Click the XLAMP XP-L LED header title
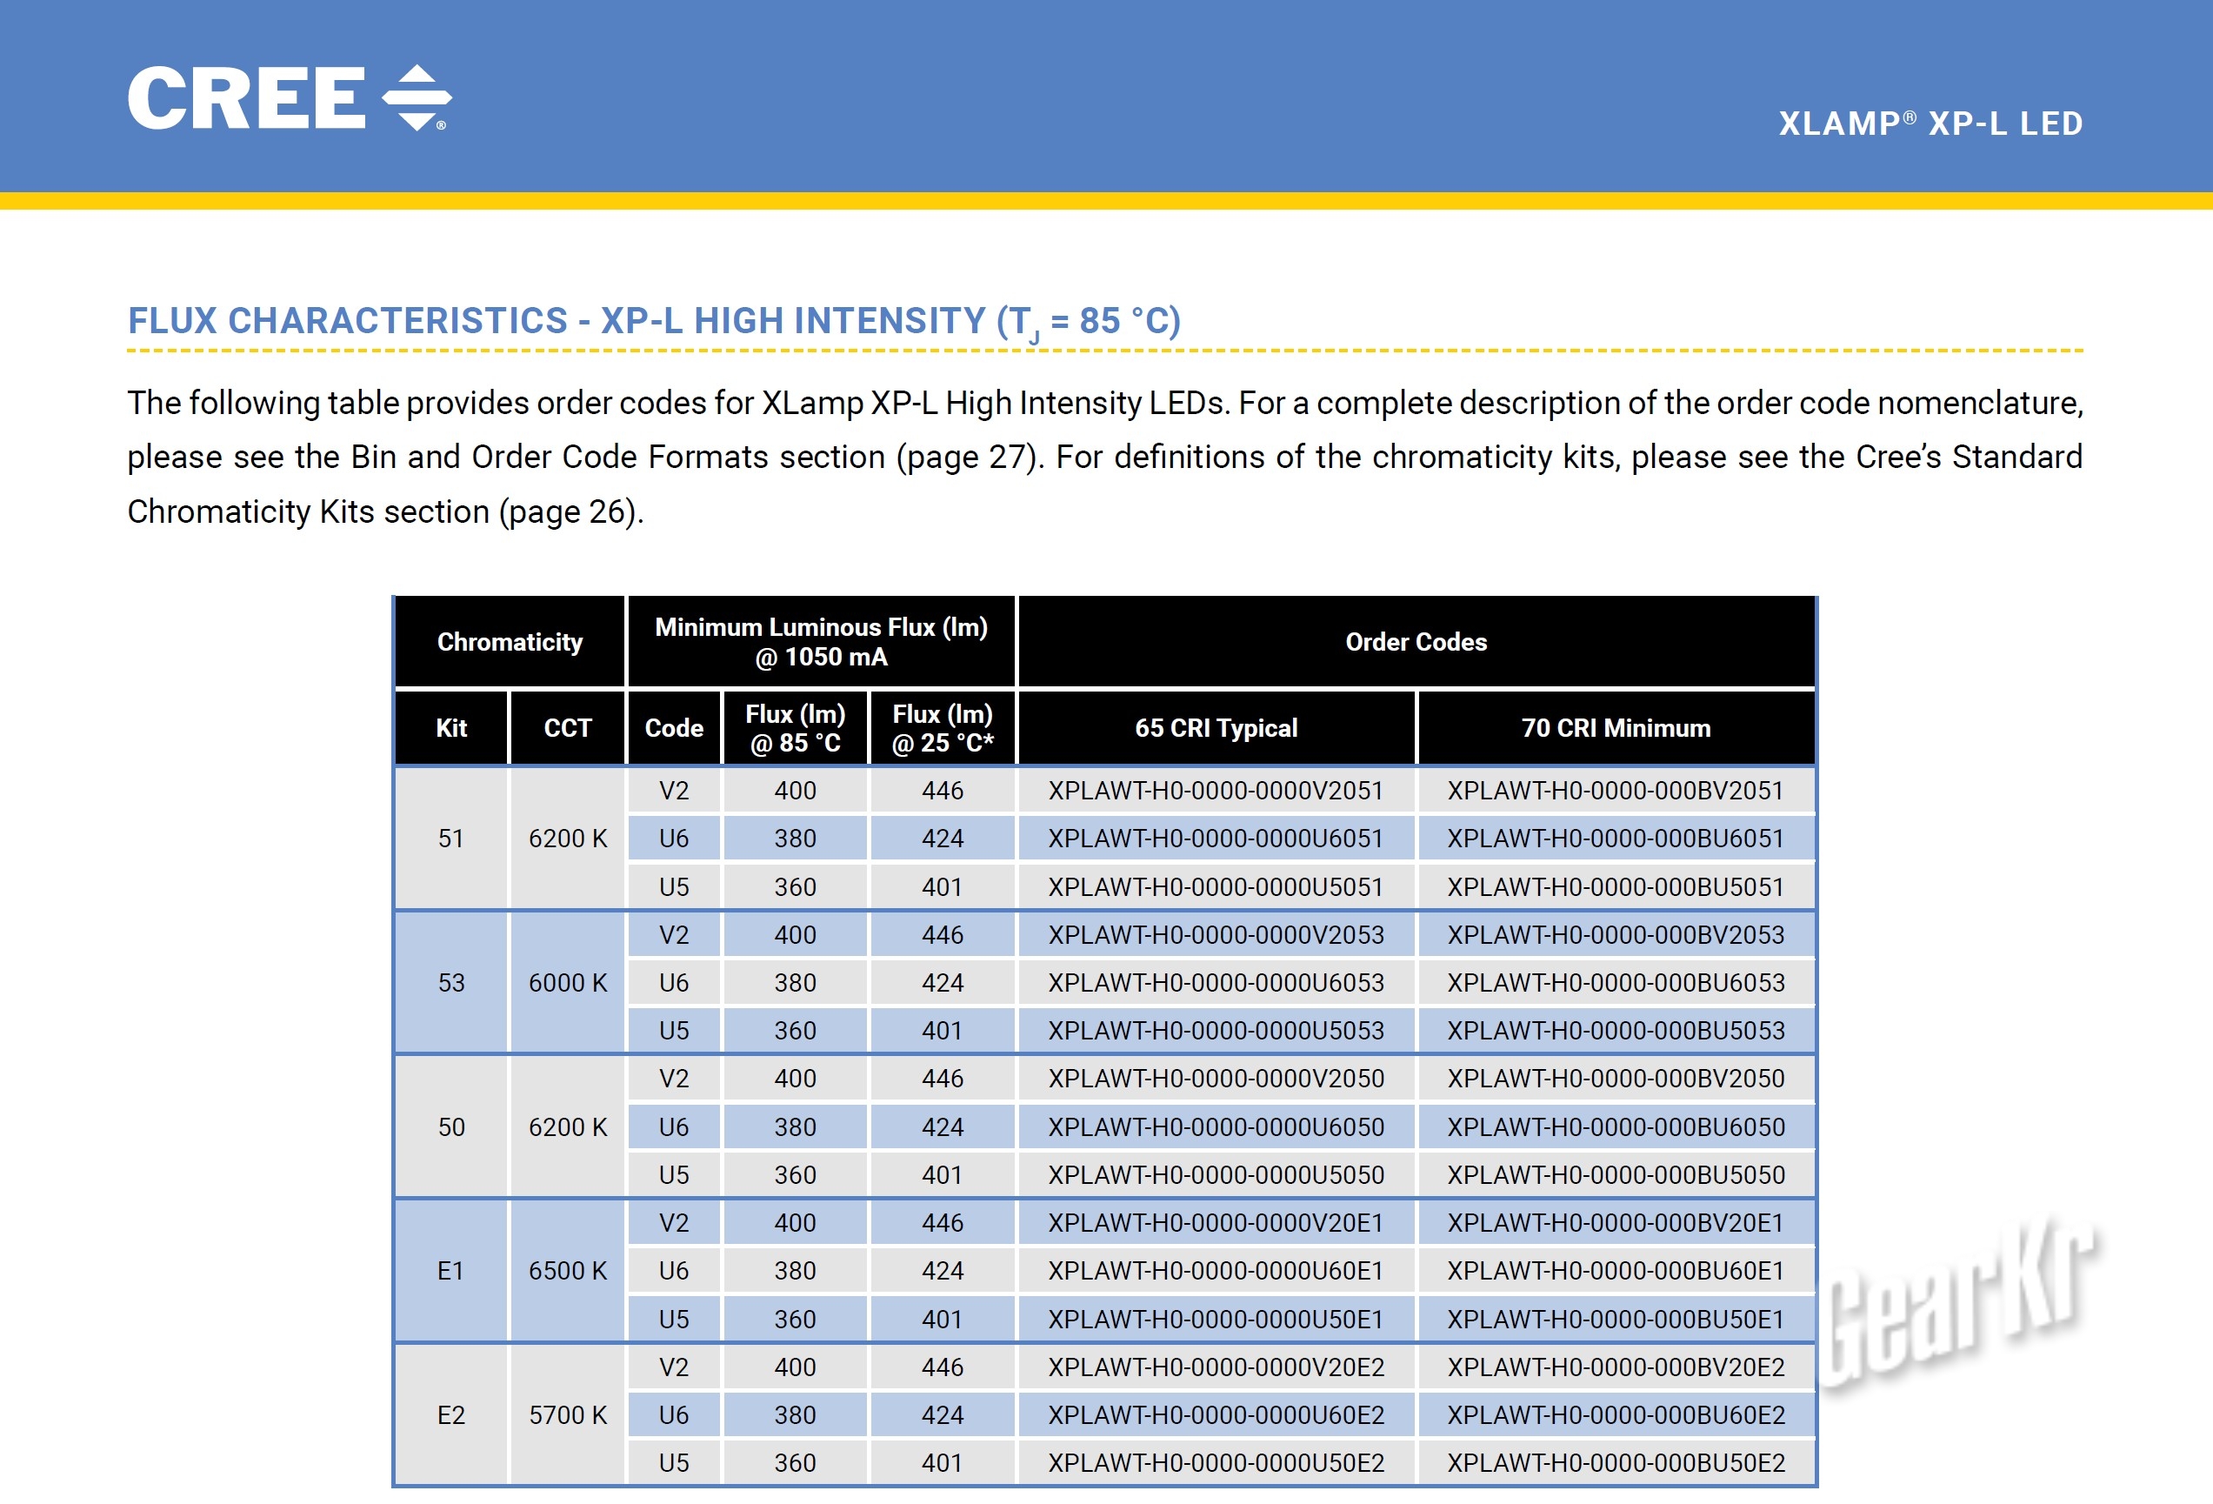The width and height of the screenshot is (2213, 1504). [x=1930, y=124]
